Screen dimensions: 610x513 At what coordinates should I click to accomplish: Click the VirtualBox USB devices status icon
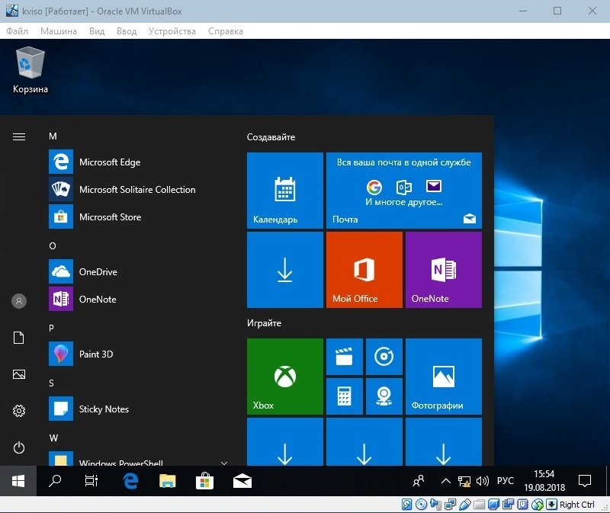464,505
